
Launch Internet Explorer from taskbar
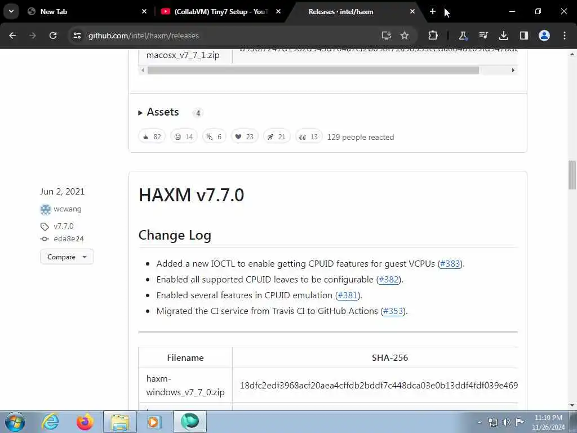(50, 422)
